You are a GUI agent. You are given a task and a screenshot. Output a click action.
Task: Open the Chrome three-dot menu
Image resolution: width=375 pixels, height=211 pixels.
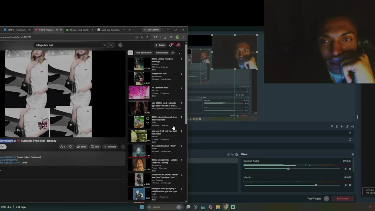pyautogui.click(x=183, y=37)
